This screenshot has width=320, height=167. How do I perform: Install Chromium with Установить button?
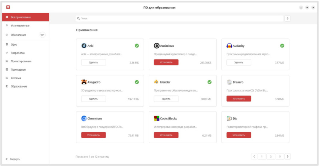[x=94, y=135]
